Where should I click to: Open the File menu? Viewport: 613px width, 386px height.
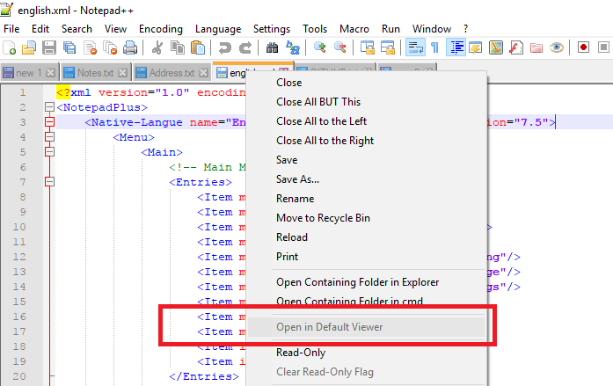(11, 29)
